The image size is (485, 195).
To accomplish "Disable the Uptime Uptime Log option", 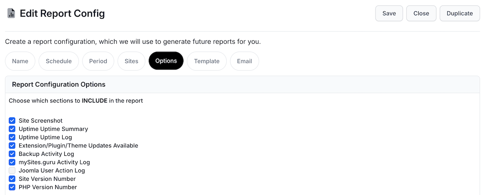I will tap(12, 137).
